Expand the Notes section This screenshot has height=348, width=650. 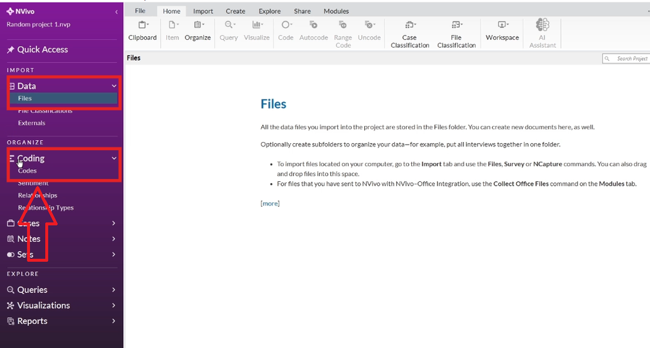click(114, 239)
